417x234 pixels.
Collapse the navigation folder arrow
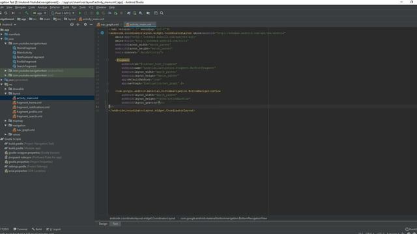[6, 125]
